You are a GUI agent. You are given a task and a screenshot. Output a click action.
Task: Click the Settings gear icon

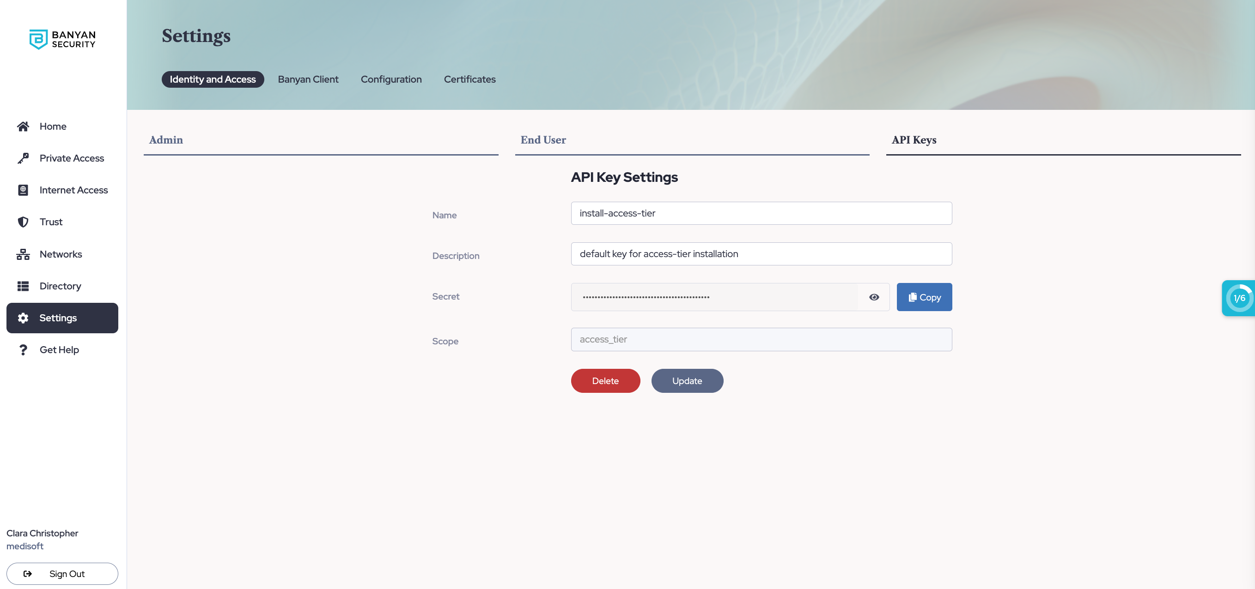pos(23,318)
